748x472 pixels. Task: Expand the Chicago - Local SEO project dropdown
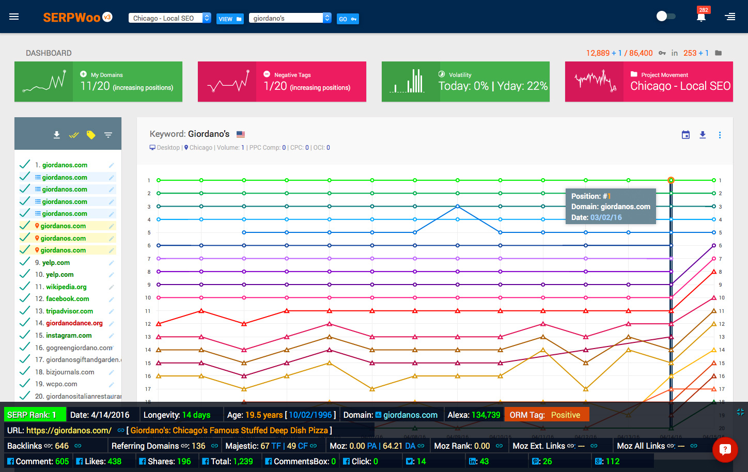[207, 18]
